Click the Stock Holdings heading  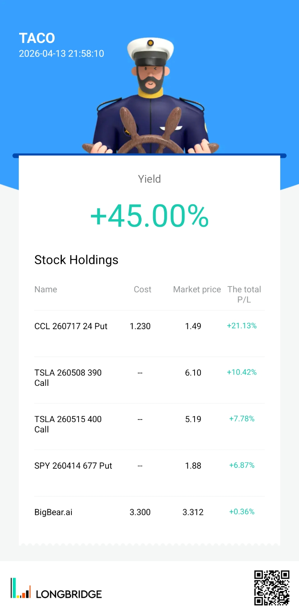click(x=77, y=260)
